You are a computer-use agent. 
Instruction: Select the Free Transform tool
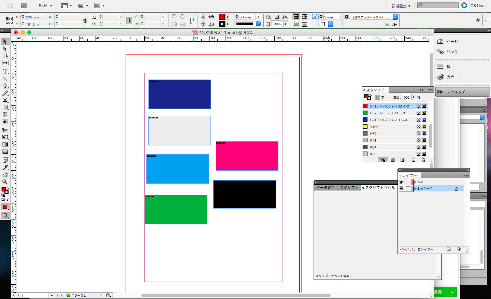(x=5, y=137)
